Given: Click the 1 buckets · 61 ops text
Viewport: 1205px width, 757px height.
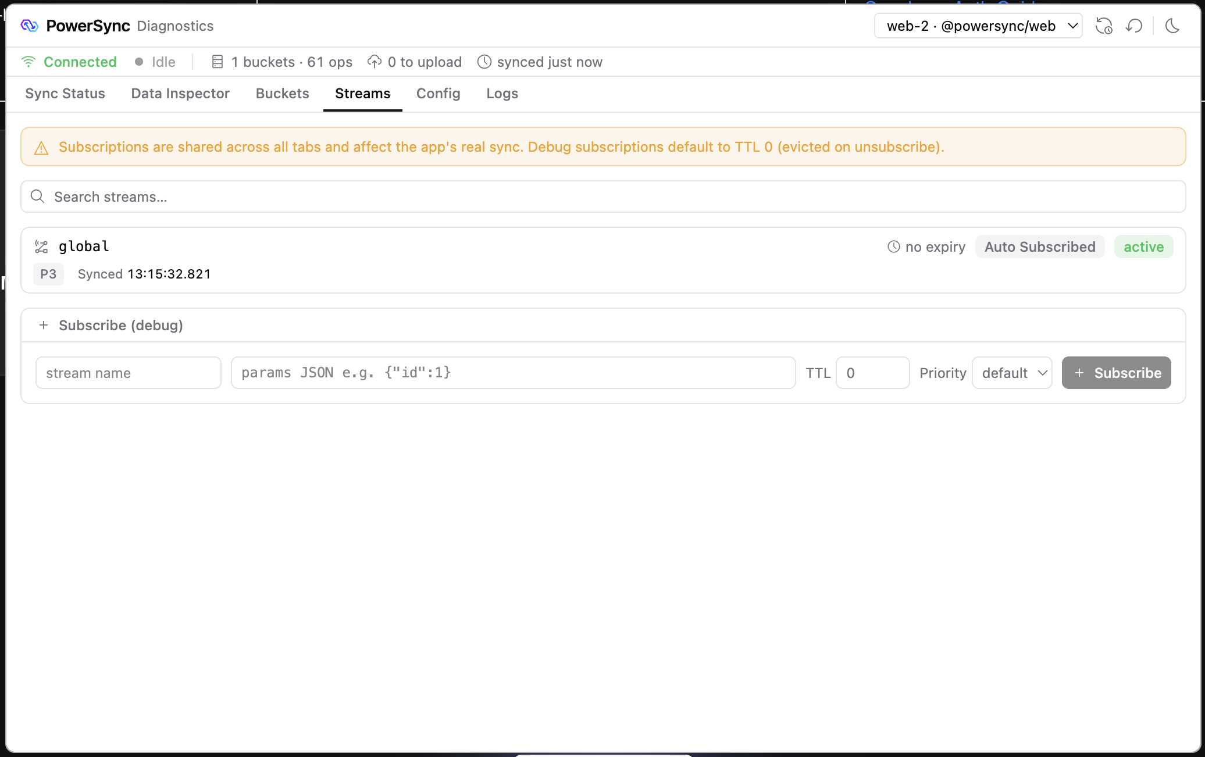Looking at the screenshot, I should (x=292, y=62).
